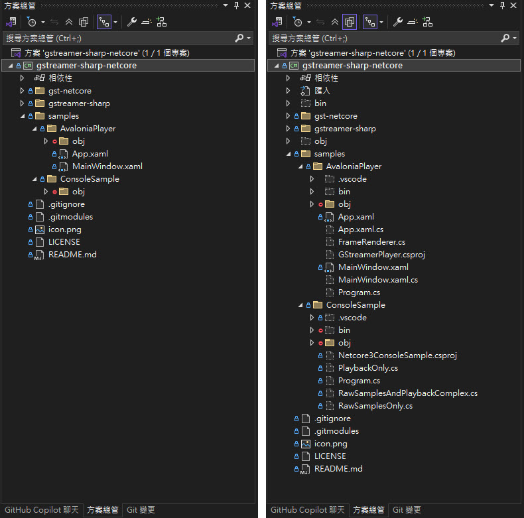Collapse the ConsoleSample folder in right panel

click(x=300, y=305)
